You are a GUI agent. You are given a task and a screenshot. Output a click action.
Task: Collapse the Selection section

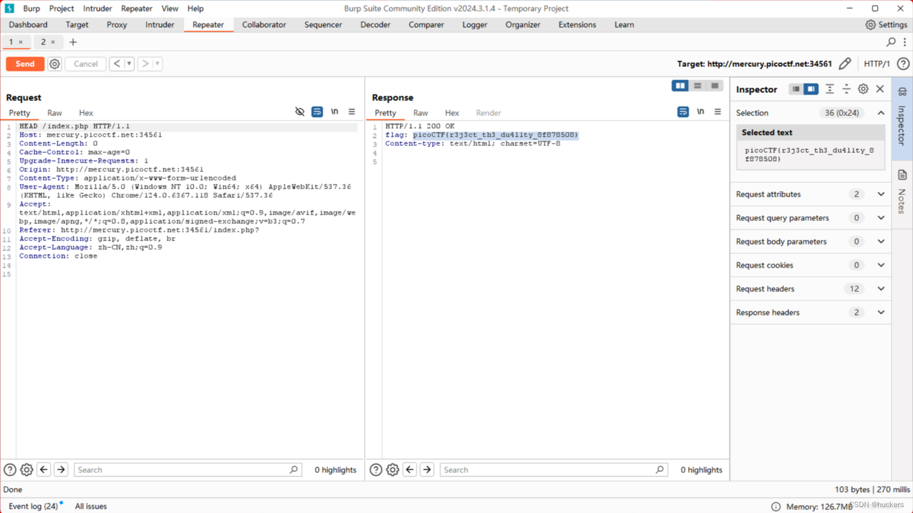[x=881, y=113]
